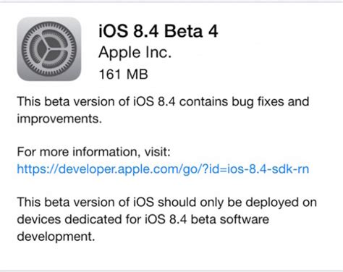The image size is (343, 272).
Task: Select the iOS 8.4 Beta 4 title
Action: click(x=158, y=31)
